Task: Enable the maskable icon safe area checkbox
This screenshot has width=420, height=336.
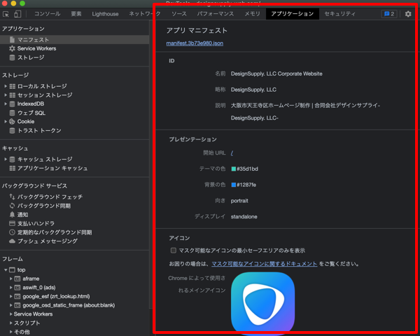Action: pyautogui.click(x=174, y=251)
